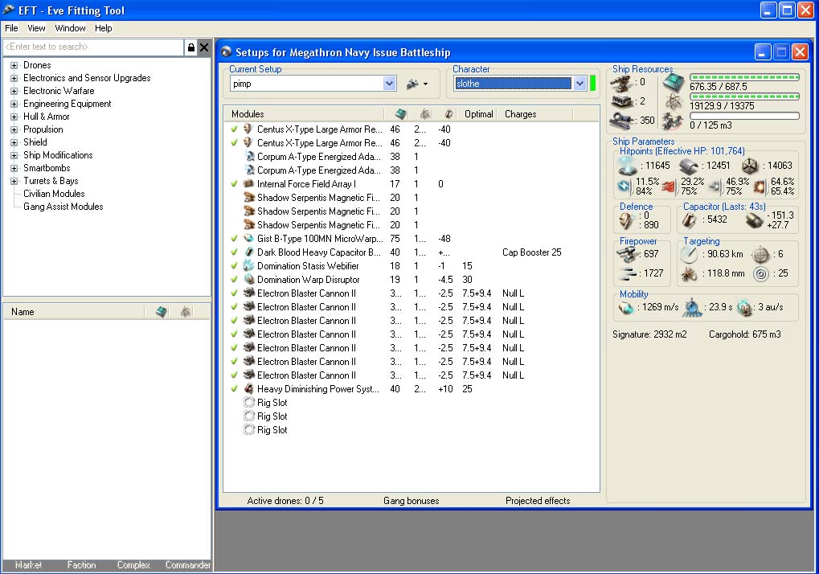Click the lock icon beside the search box
819x574 pixels.
pyautogui.click(x=191, y=47)
